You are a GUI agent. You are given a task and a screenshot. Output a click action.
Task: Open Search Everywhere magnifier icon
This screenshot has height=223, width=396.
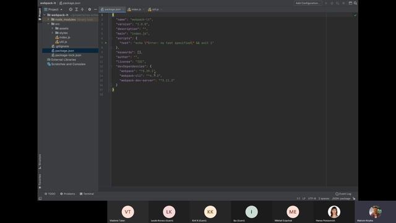[x=355, y=3]
